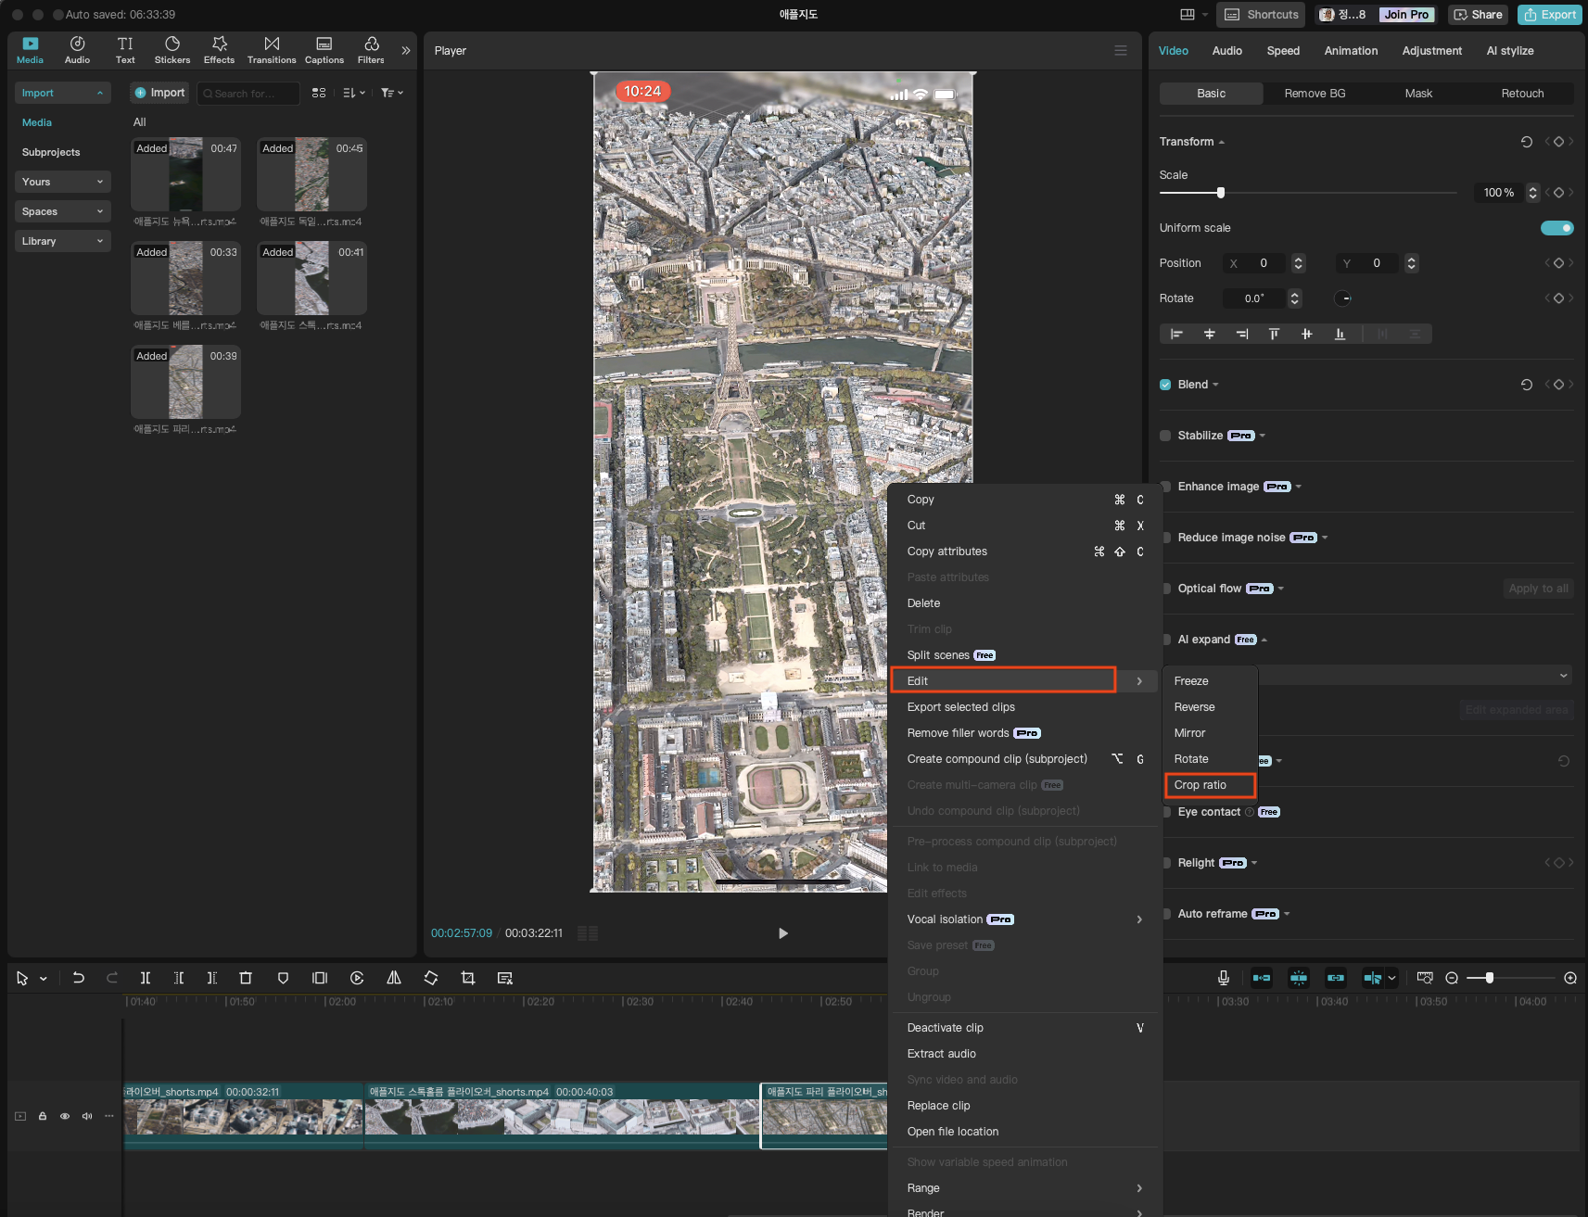The height and width of the screenshot is (1217, 1588).
Task: Click the split clip tool in the timeline toolbar
Action: [x=146, y=978]
